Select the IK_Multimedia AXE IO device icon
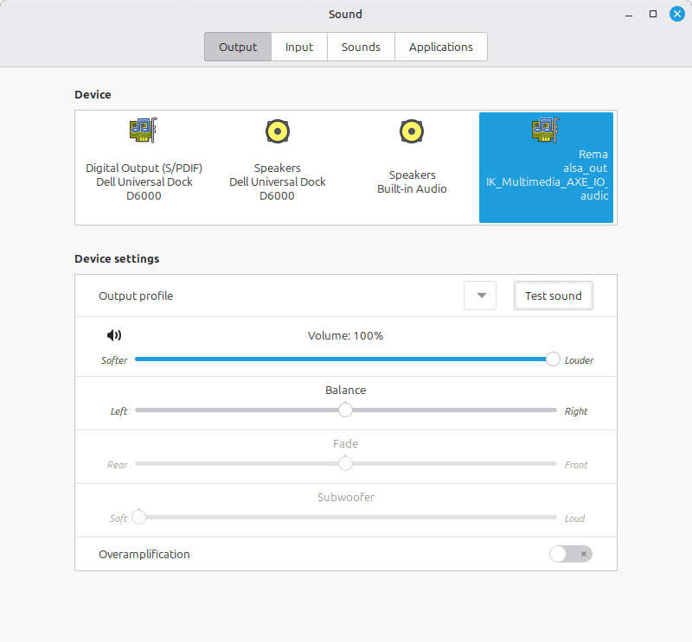The width and height of the screenshot is (692, 642). click(546, 130)
